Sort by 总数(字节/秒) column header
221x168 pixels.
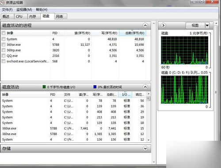click(x=133, y=33)
